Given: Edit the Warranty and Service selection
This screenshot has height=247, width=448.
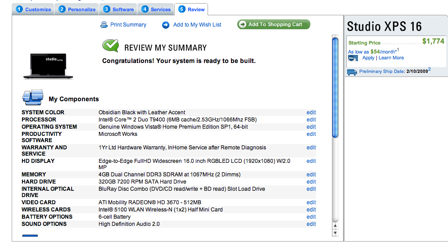Looking at the screenshot, I should tap(311, 148).
